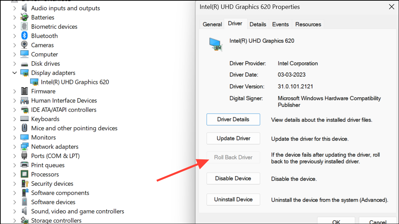Click the Batteries icon in device tree
The width and height of the screenshot is (399, 224).
coord(24,17)
